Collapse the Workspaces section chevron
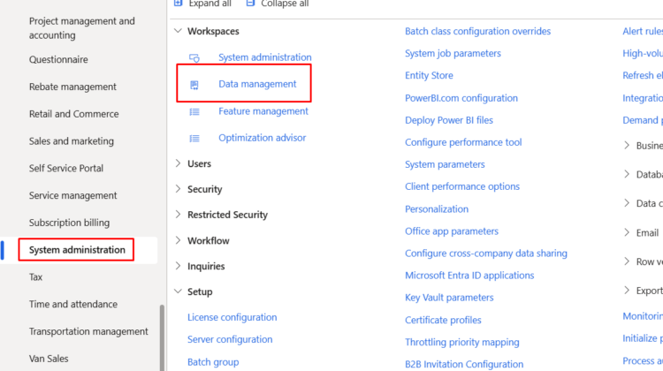 tap(178, 31)
